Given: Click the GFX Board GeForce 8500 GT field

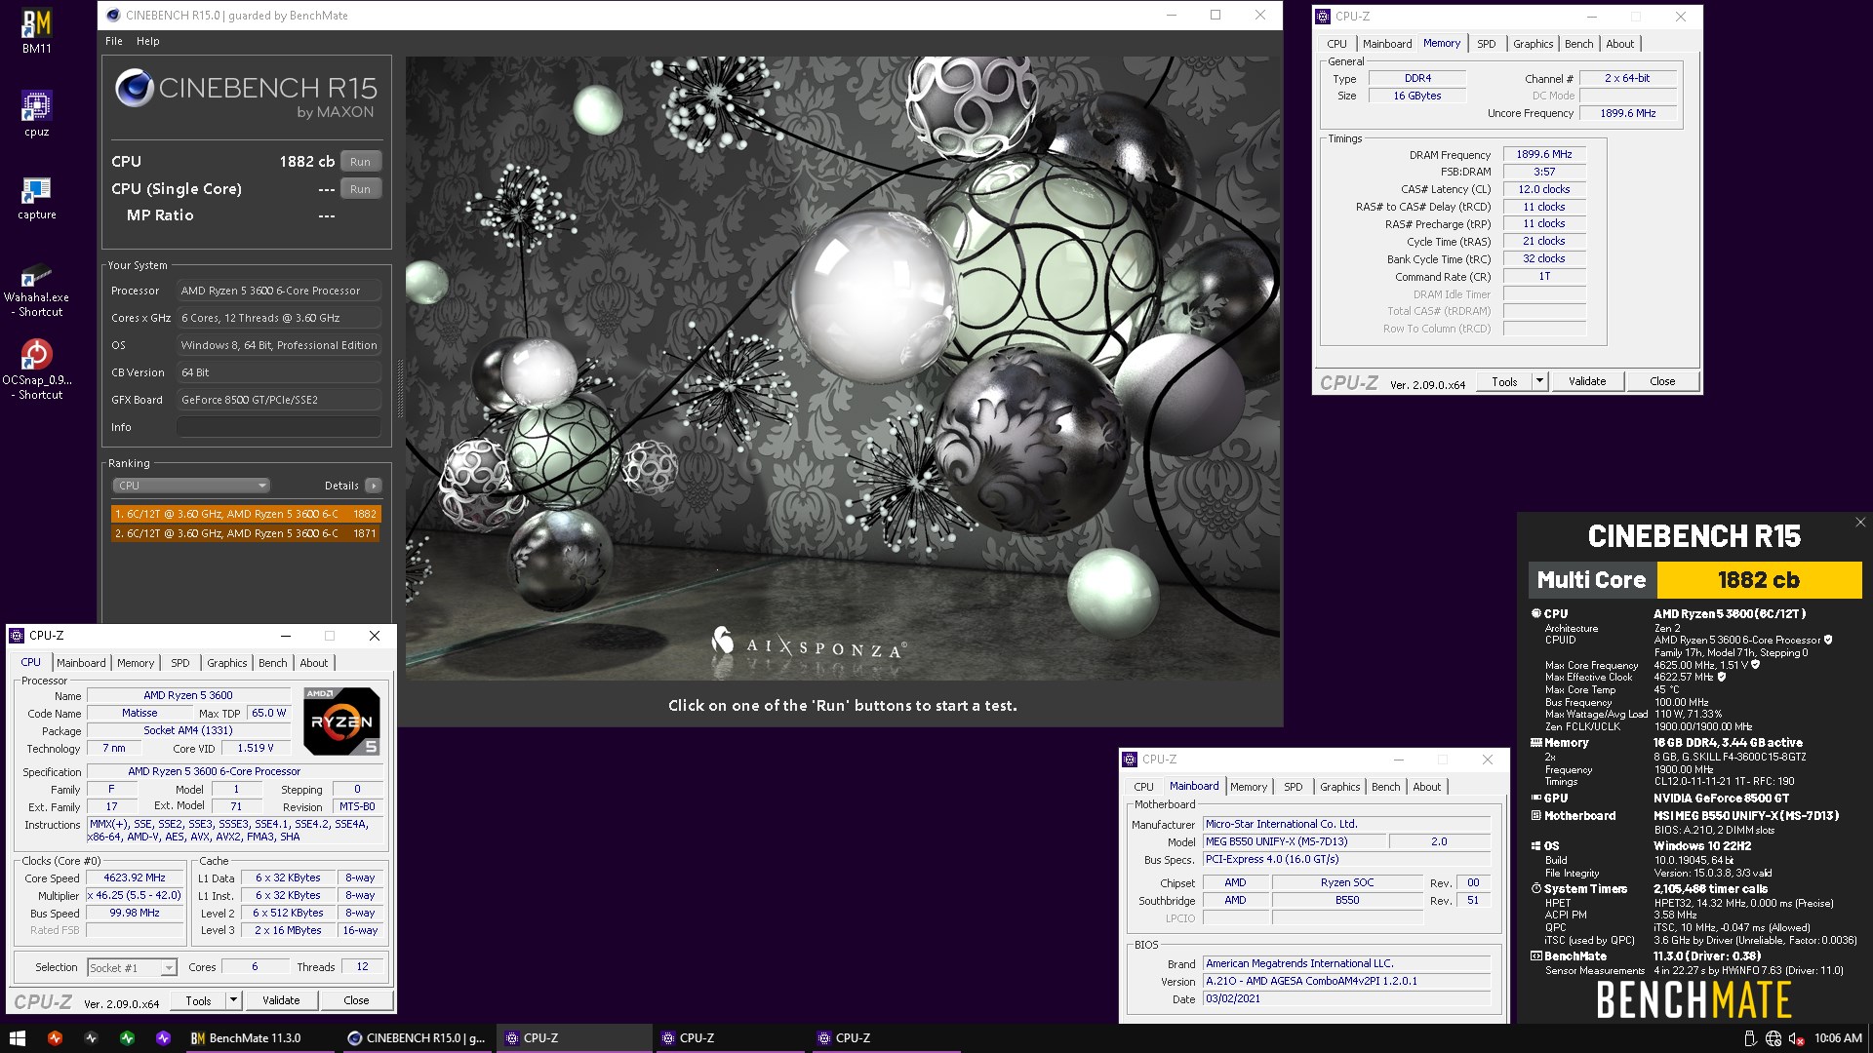Looking at the screenshot, I should point(279,400).
